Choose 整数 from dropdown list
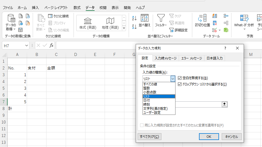The height and width of the screenshot is (147, 262). pos(159,88)
